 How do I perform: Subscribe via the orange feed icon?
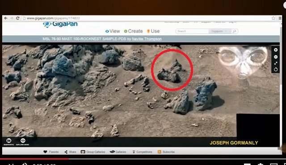click(166, 152)
